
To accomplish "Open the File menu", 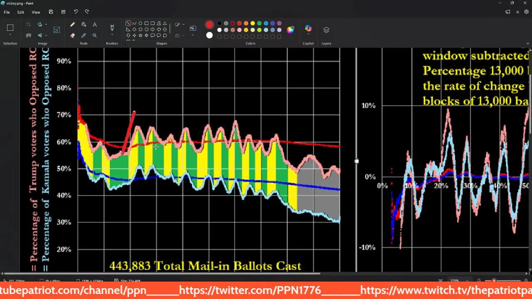I will coord(7,12).
